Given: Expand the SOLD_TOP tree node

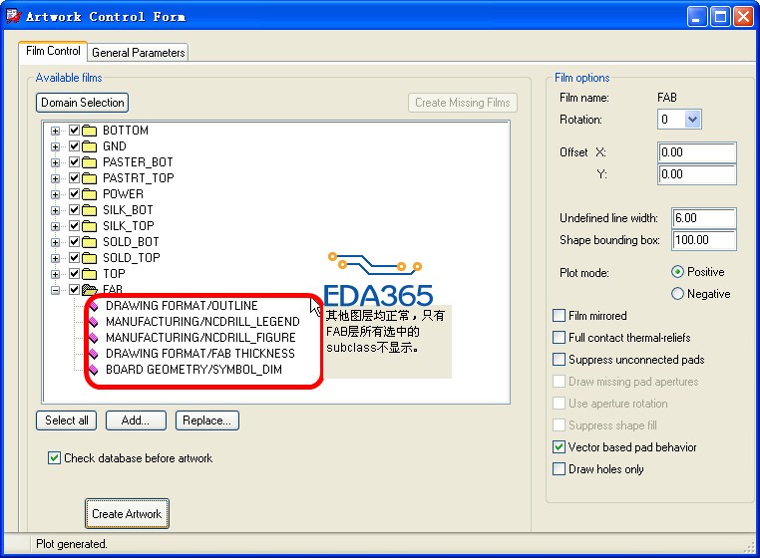Looking at the screenshot, I should point(55,259).
